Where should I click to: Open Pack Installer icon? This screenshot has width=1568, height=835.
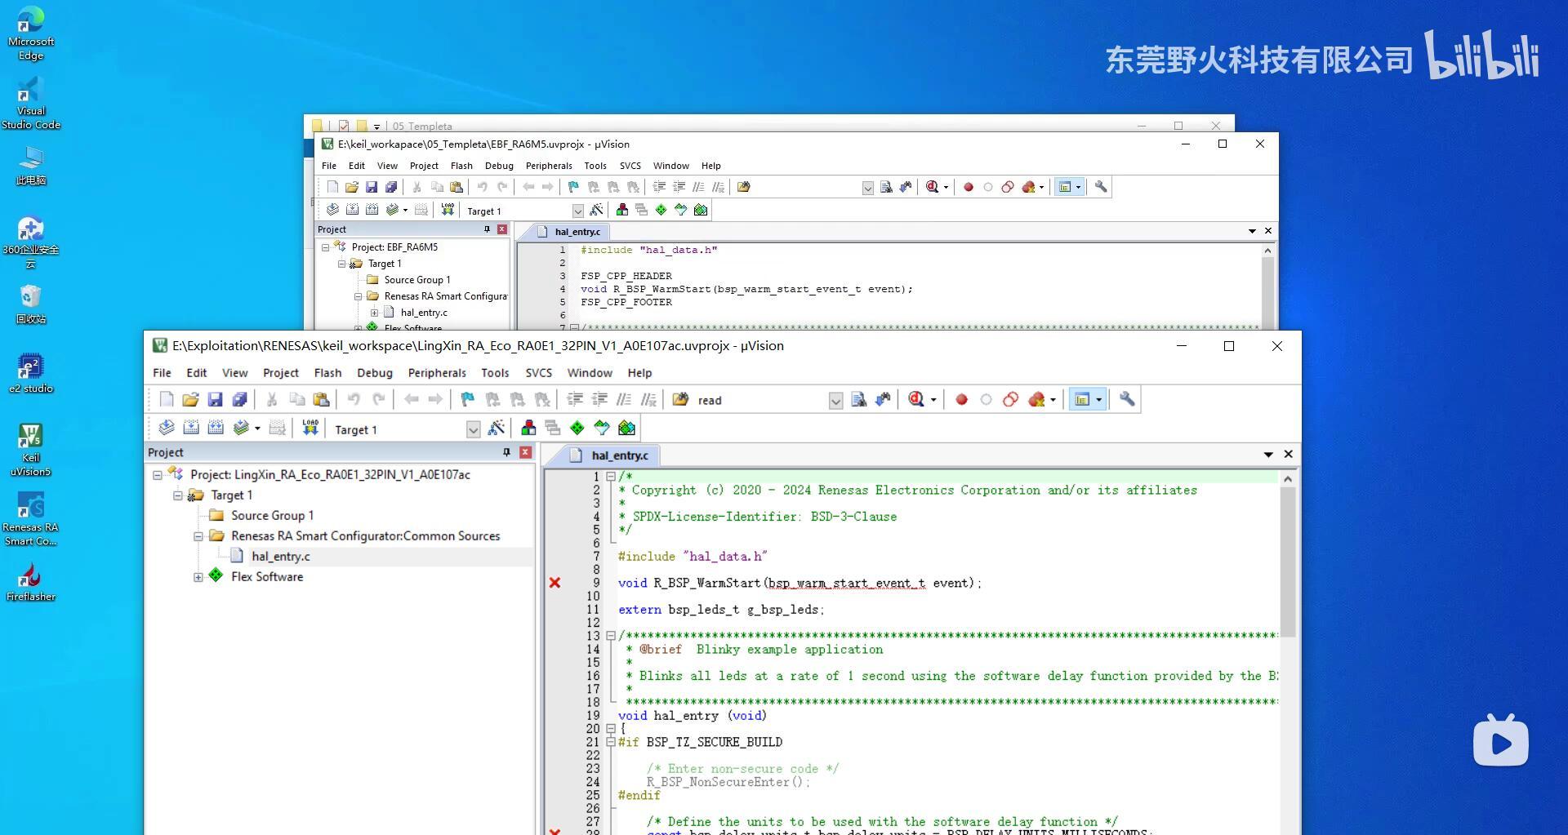pos(626,428)
